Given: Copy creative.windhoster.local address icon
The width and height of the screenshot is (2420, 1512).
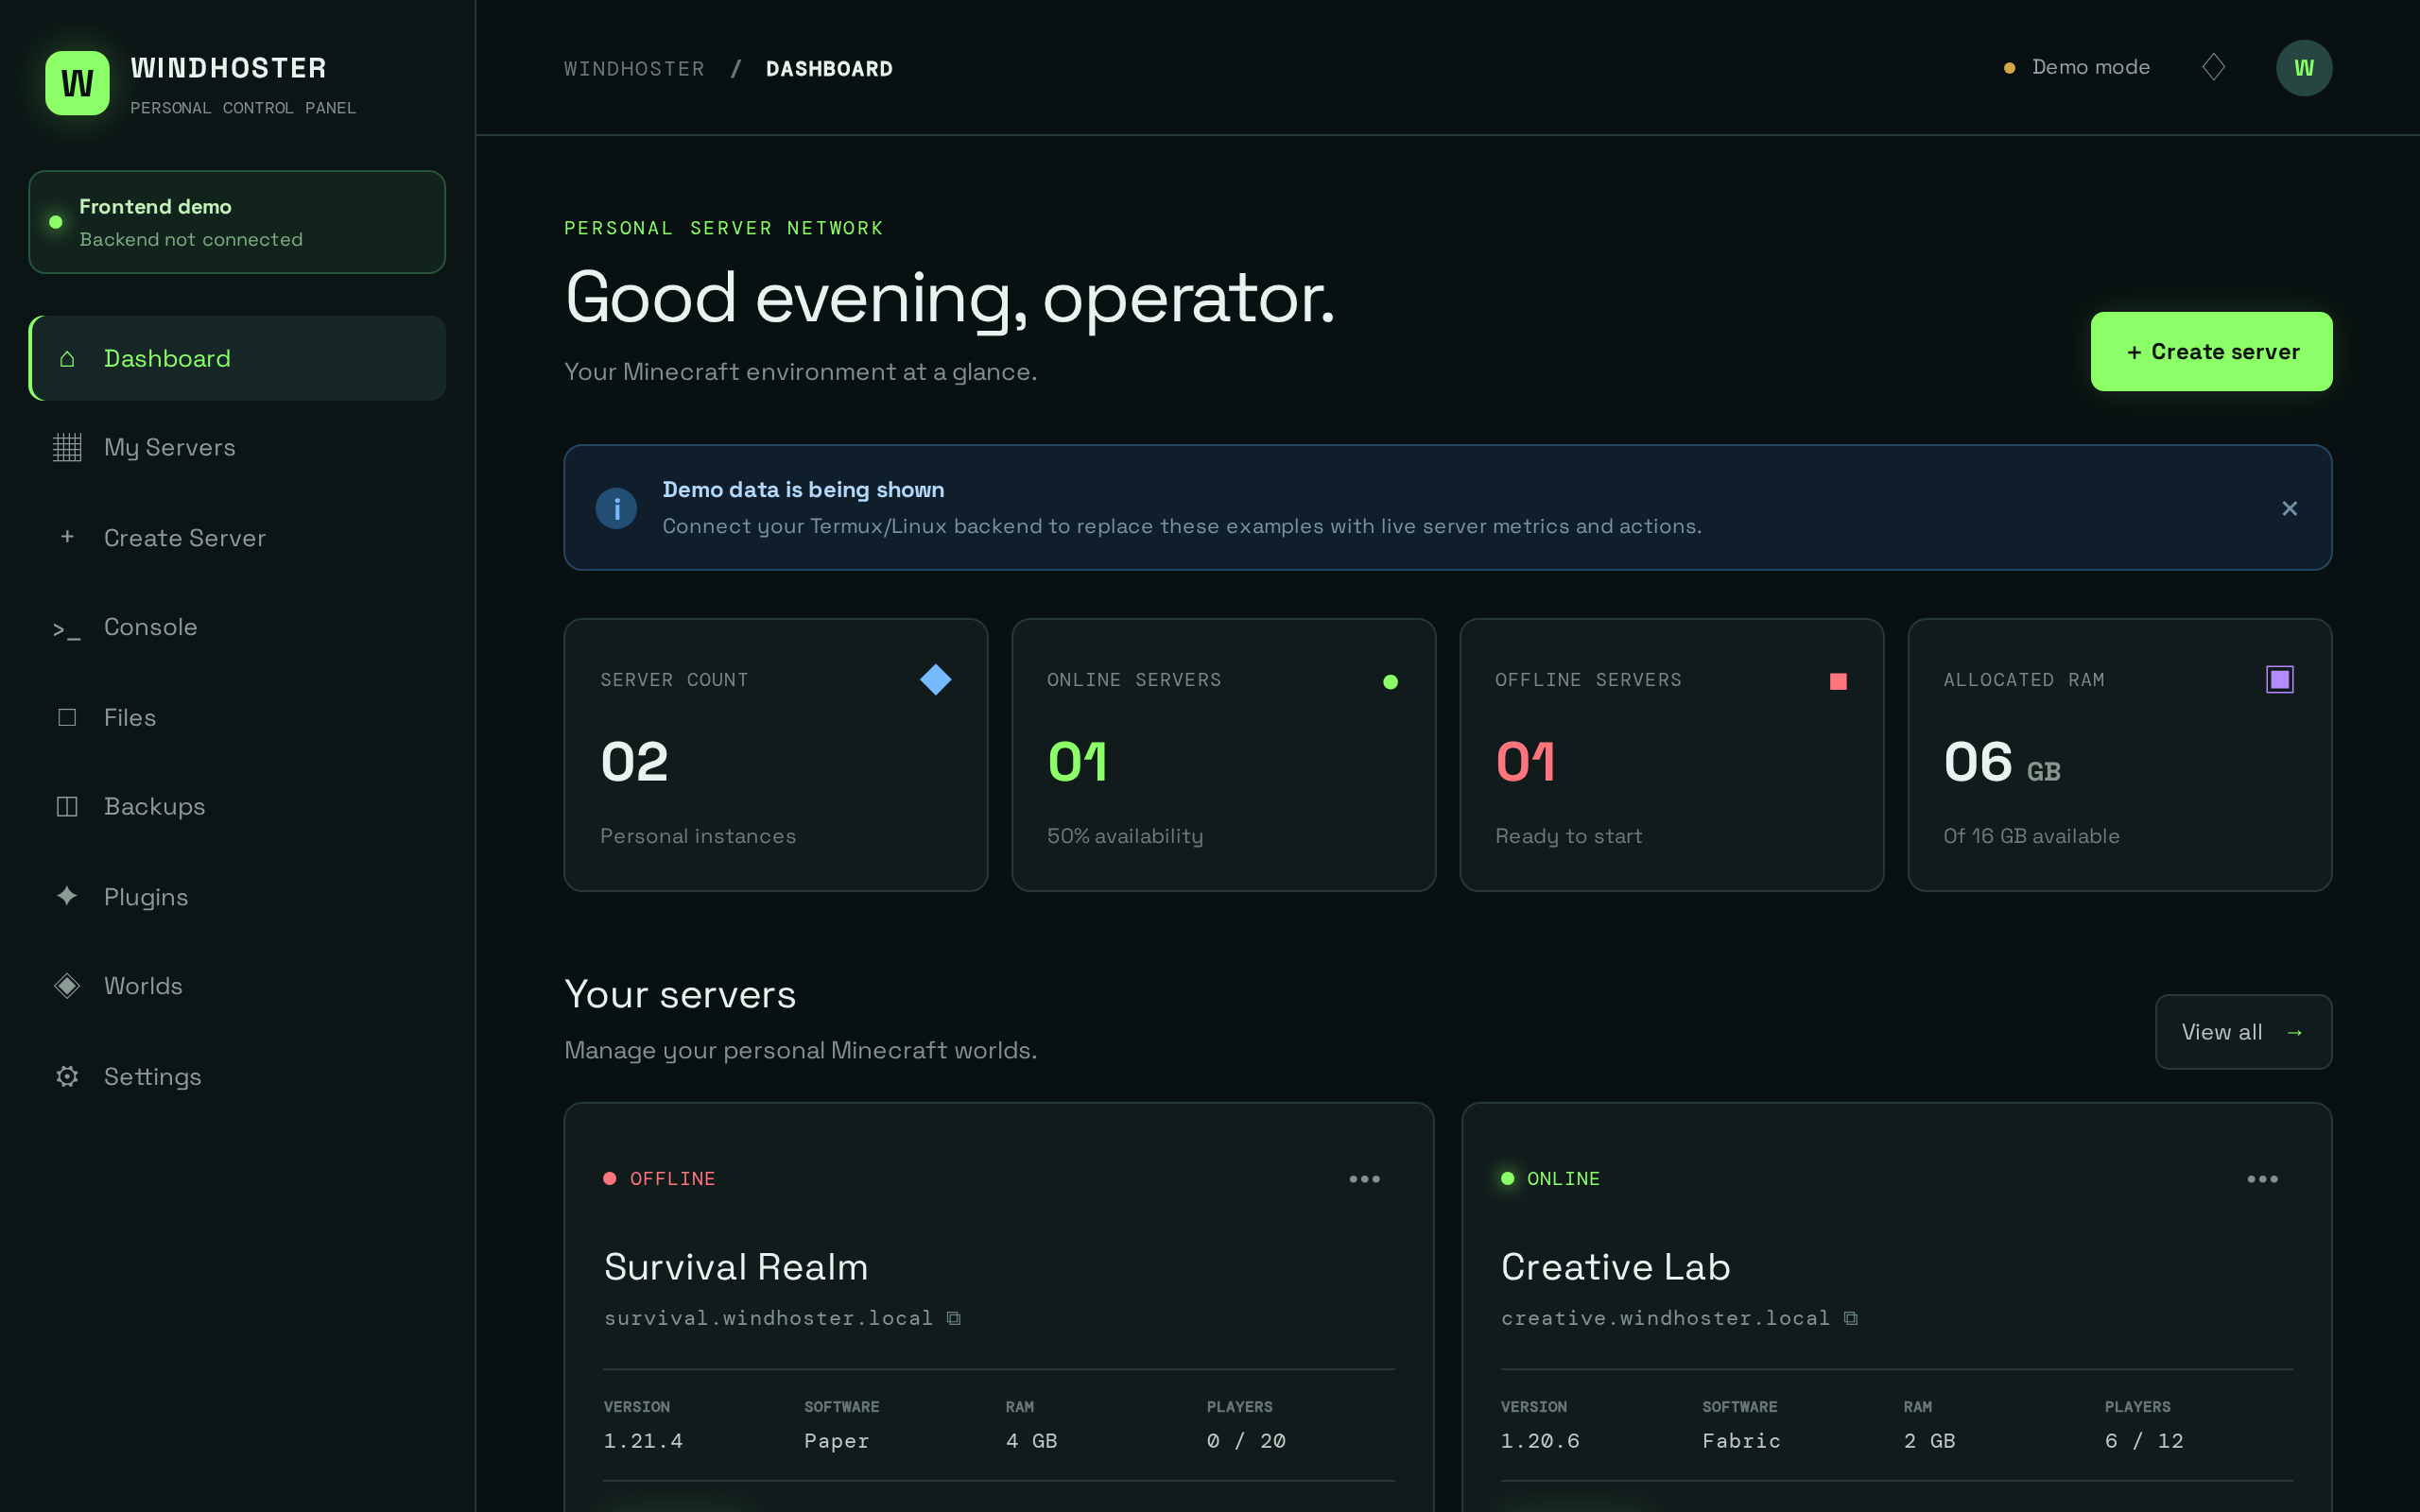Looking at the screenshot, I should click(x=1851, y=1318).
